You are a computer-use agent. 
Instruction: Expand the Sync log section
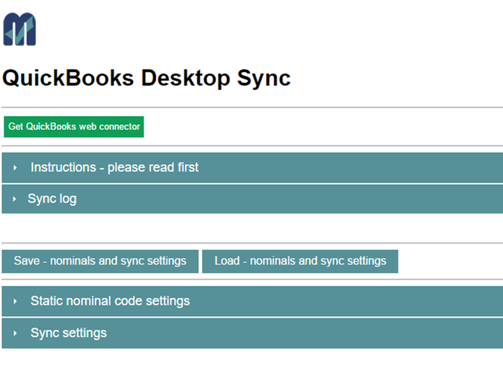(x=252, y=199)
